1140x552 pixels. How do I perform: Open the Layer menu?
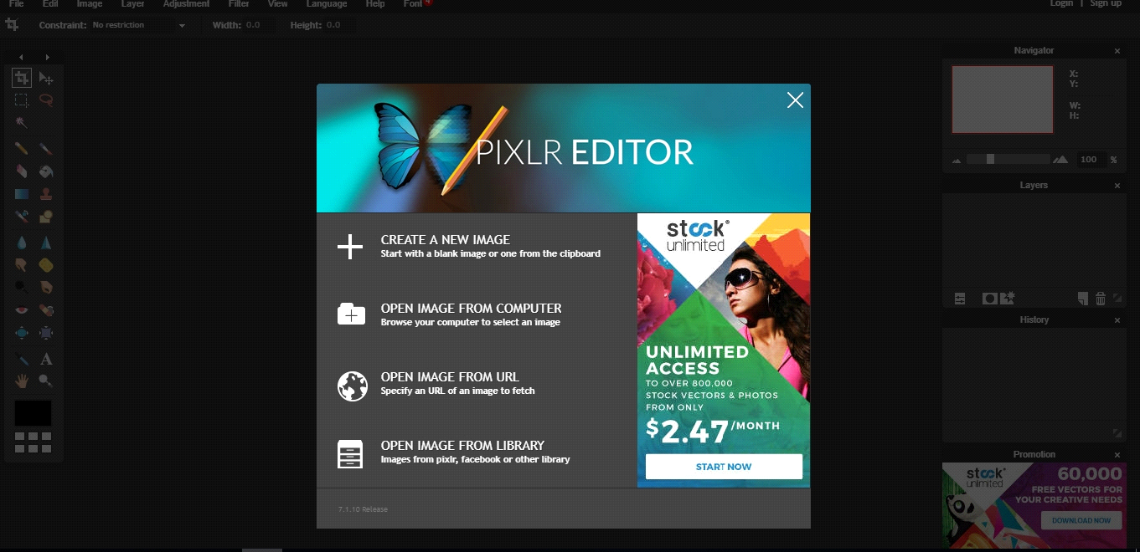[x=133, y=4]
